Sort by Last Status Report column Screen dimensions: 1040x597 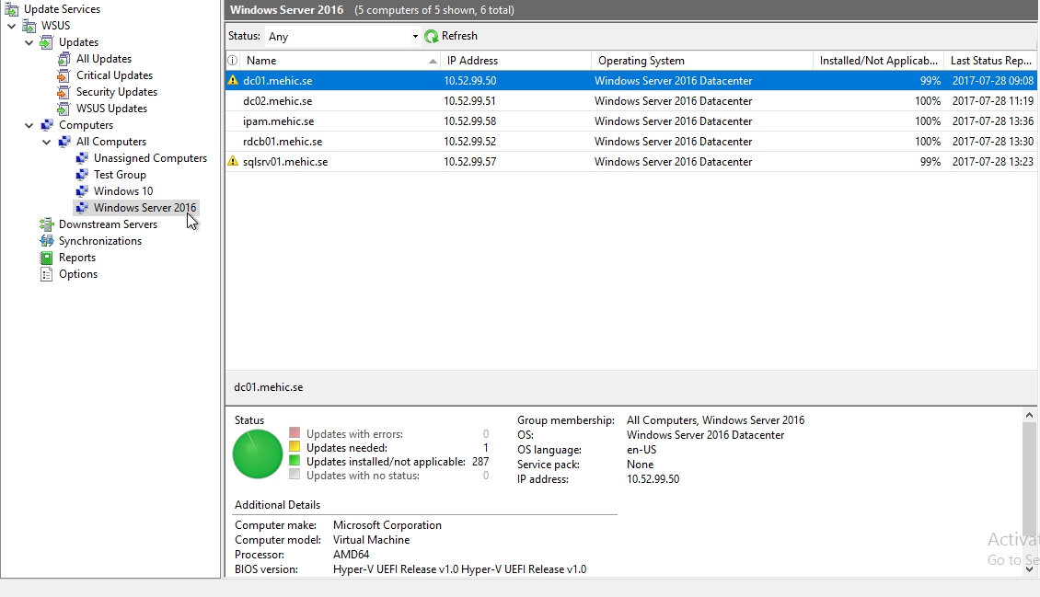tap(990, 61)
